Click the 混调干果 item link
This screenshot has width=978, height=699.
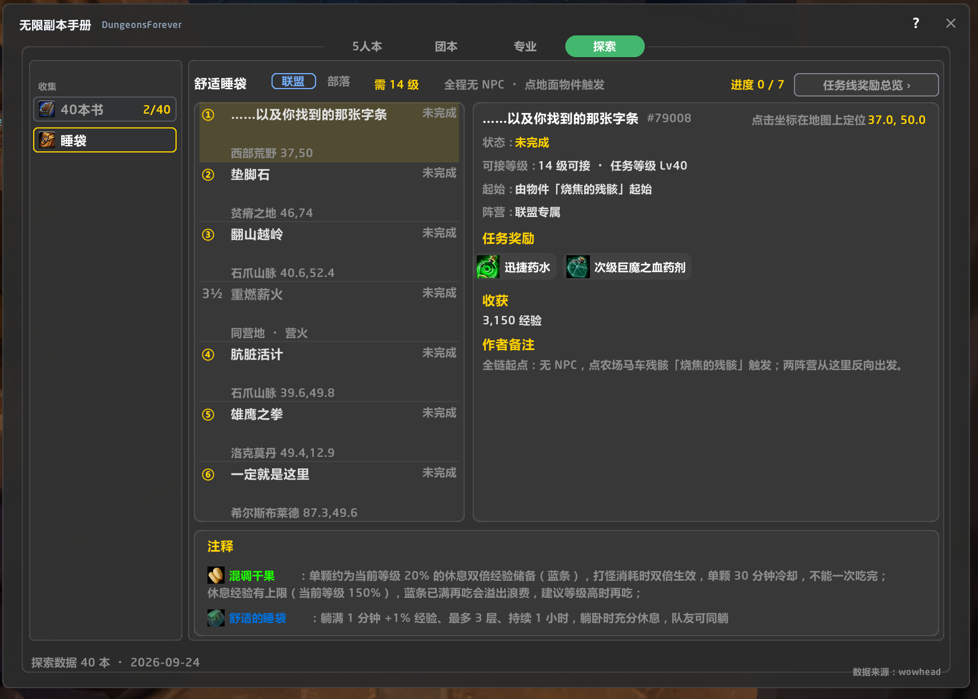[x=252, y=576]
